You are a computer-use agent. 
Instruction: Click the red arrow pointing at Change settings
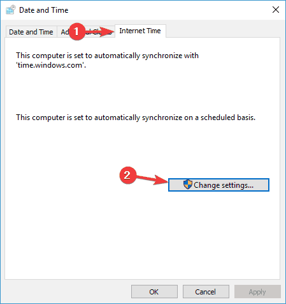[x=152, y=179]
